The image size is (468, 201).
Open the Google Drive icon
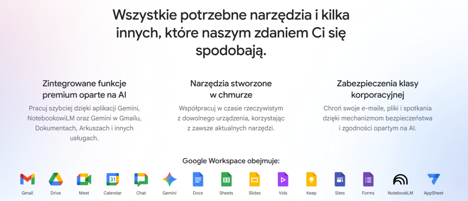pyautogui.click(x=56, y=179)
